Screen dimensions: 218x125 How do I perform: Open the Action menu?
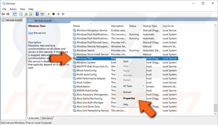(13, 9)
